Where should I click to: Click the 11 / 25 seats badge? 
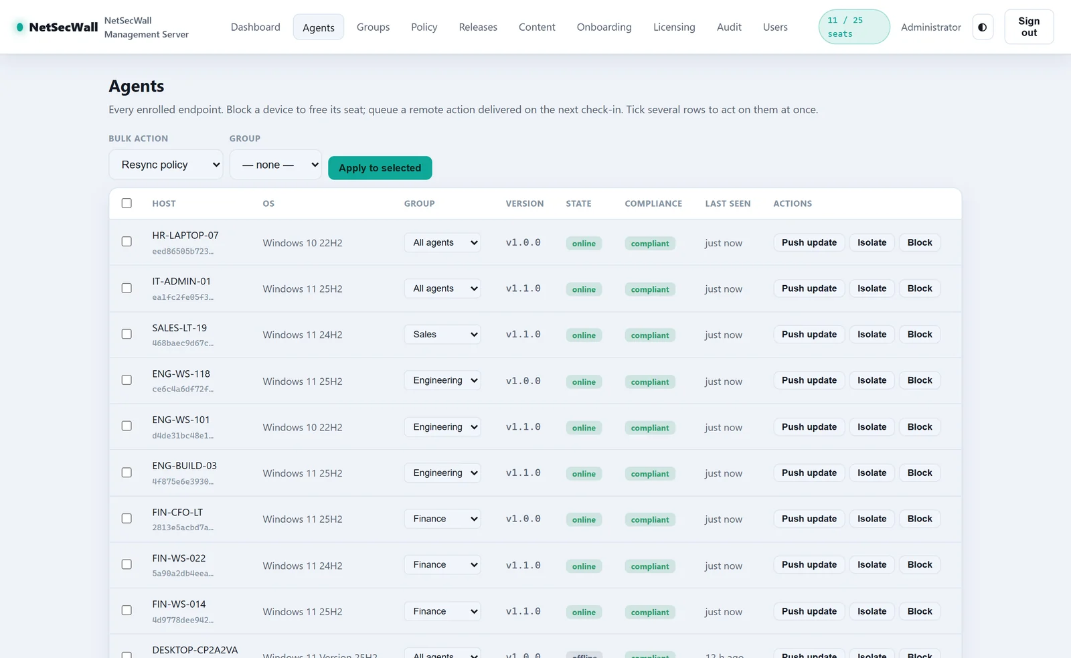click(854, 27)
